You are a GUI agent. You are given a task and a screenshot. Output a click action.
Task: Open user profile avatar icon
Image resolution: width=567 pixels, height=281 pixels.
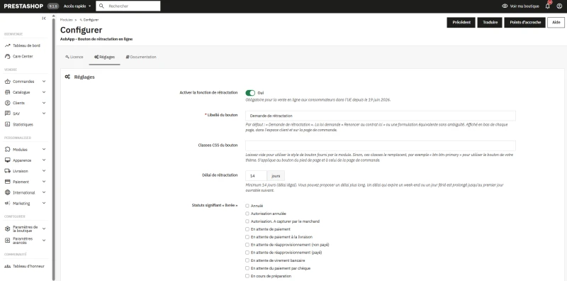pyautogui.click(x=559, y=6)
